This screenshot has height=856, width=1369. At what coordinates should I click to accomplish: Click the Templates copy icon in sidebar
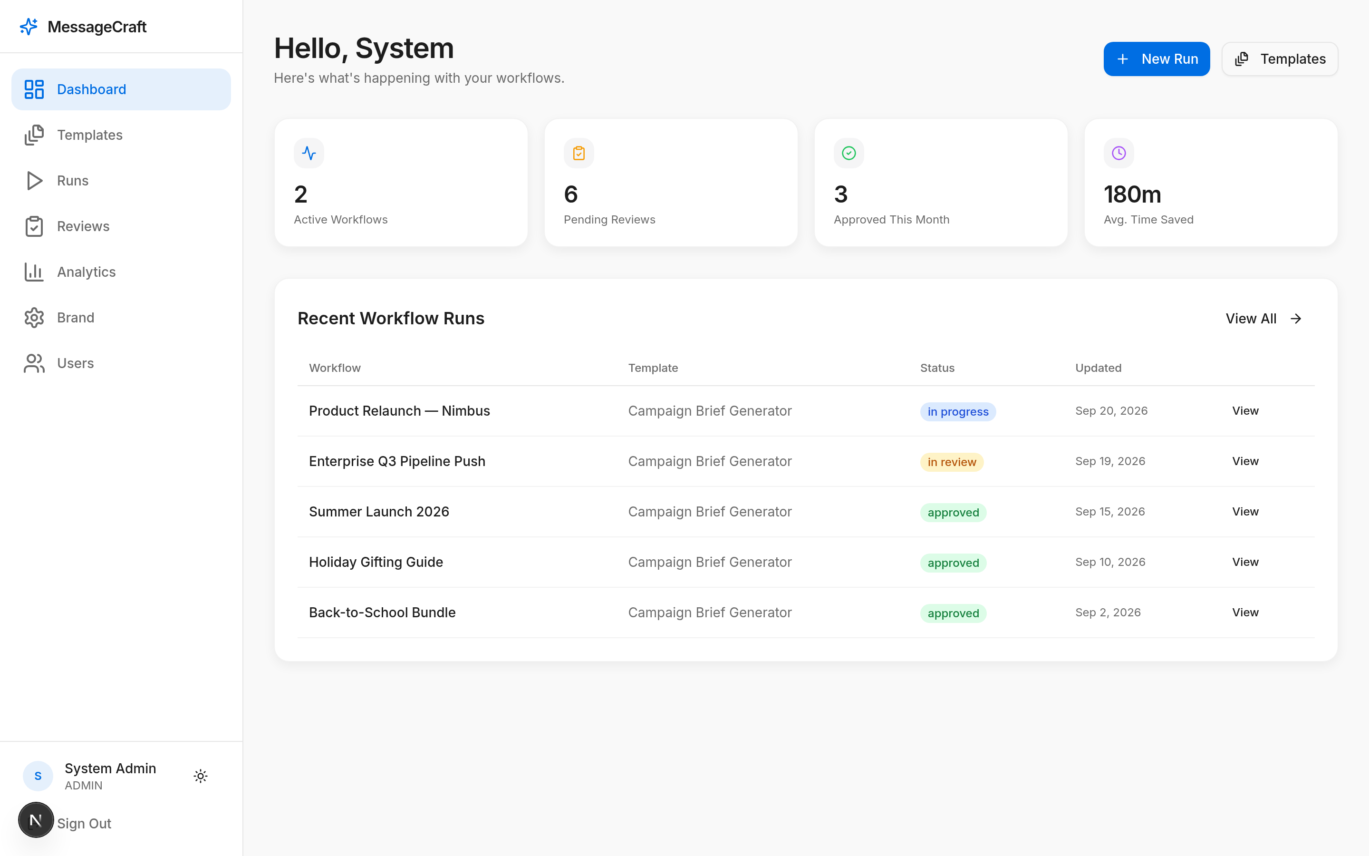[34, 135]
